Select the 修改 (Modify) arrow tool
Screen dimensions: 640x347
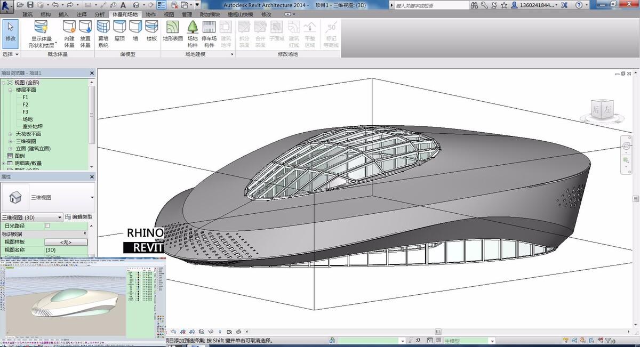(11, 34)
